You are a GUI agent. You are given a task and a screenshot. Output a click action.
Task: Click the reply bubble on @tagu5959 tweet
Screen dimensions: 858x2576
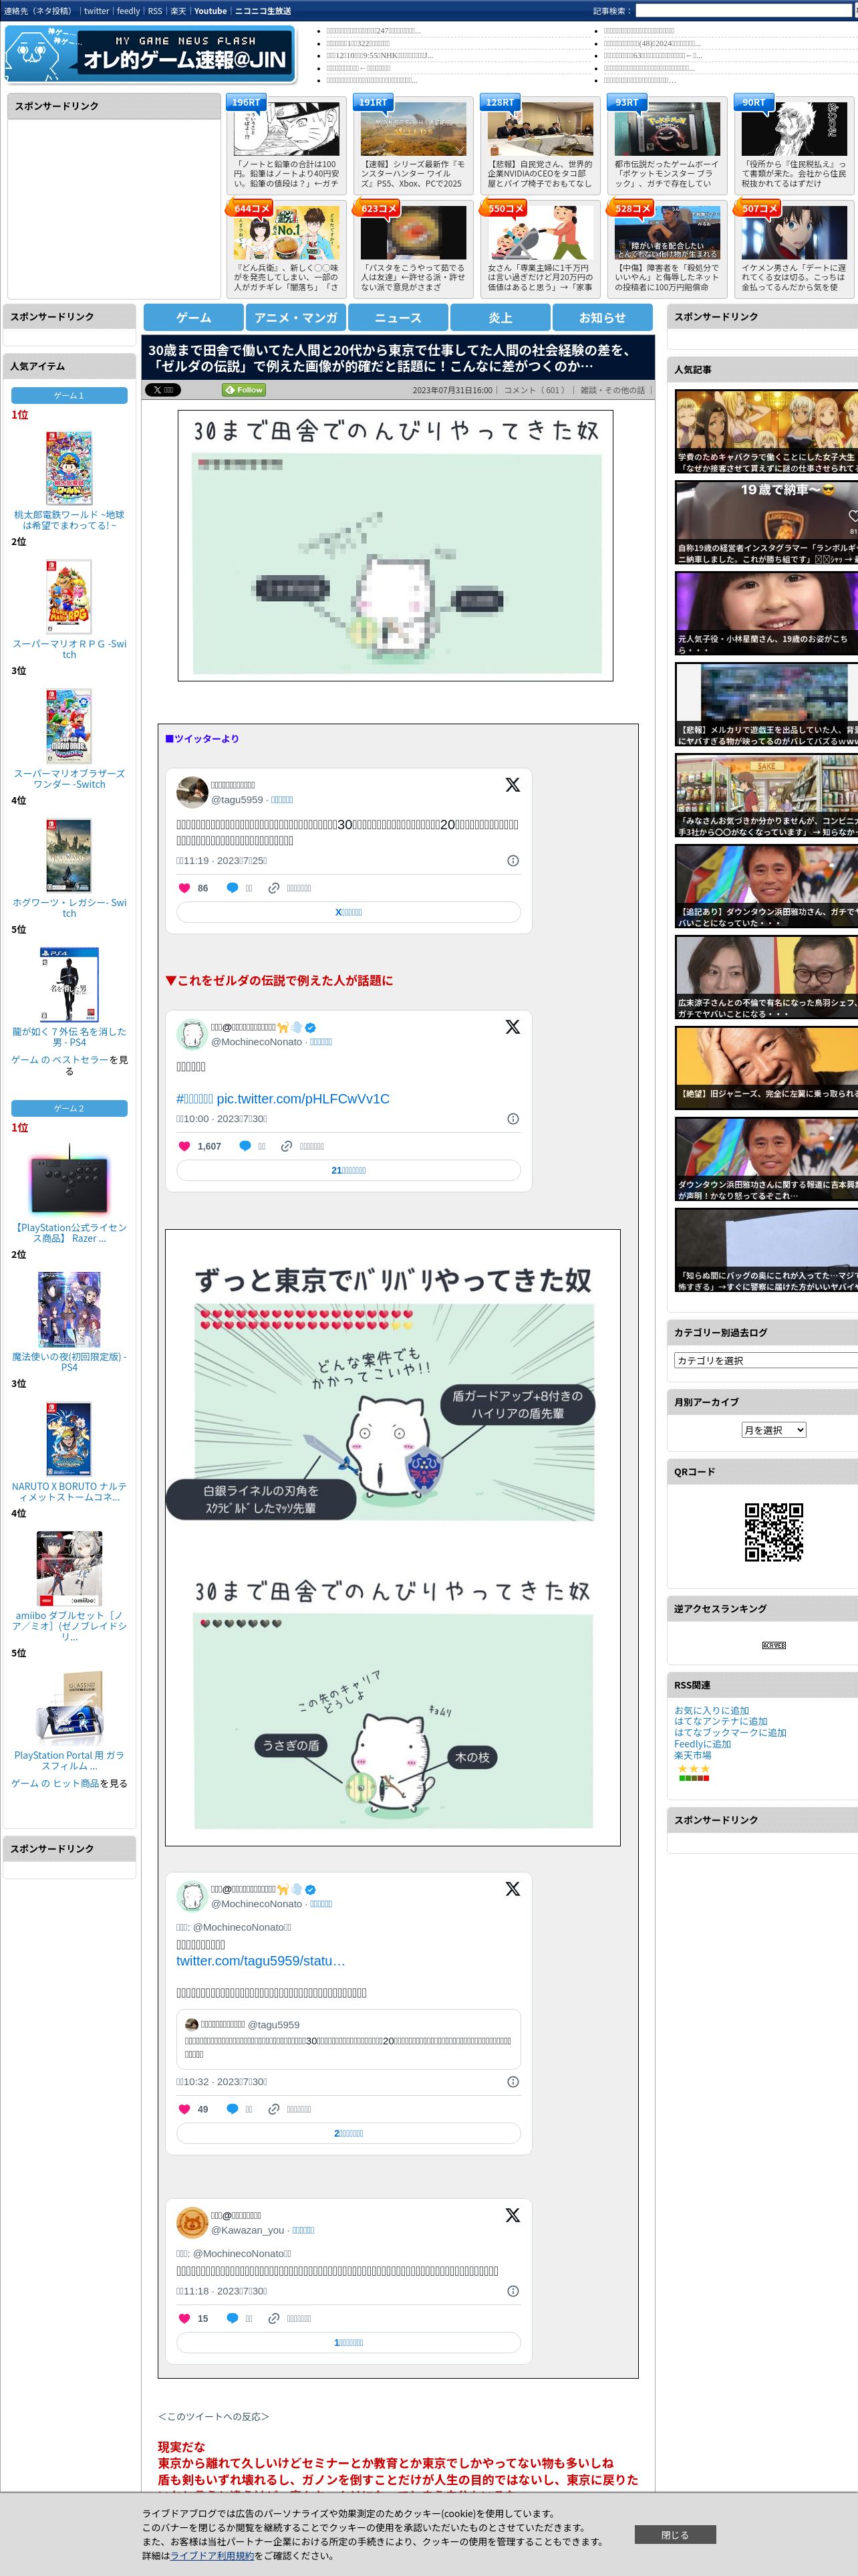click(232, 888)
